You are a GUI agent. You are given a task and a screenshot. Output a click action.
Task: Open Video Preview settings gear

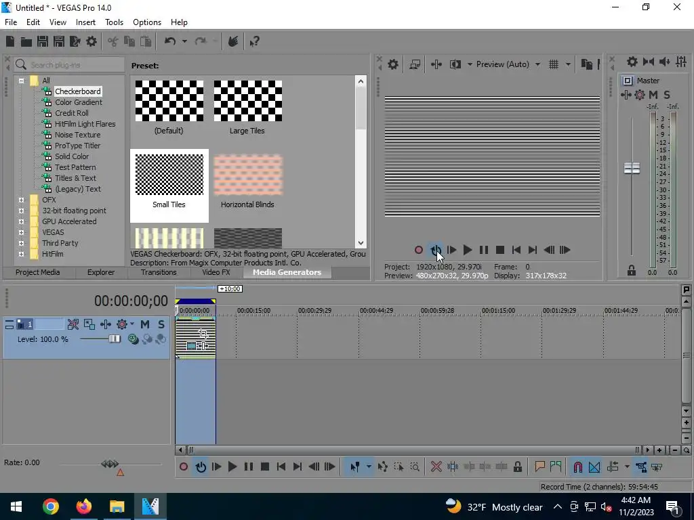(x=392, y=64)
